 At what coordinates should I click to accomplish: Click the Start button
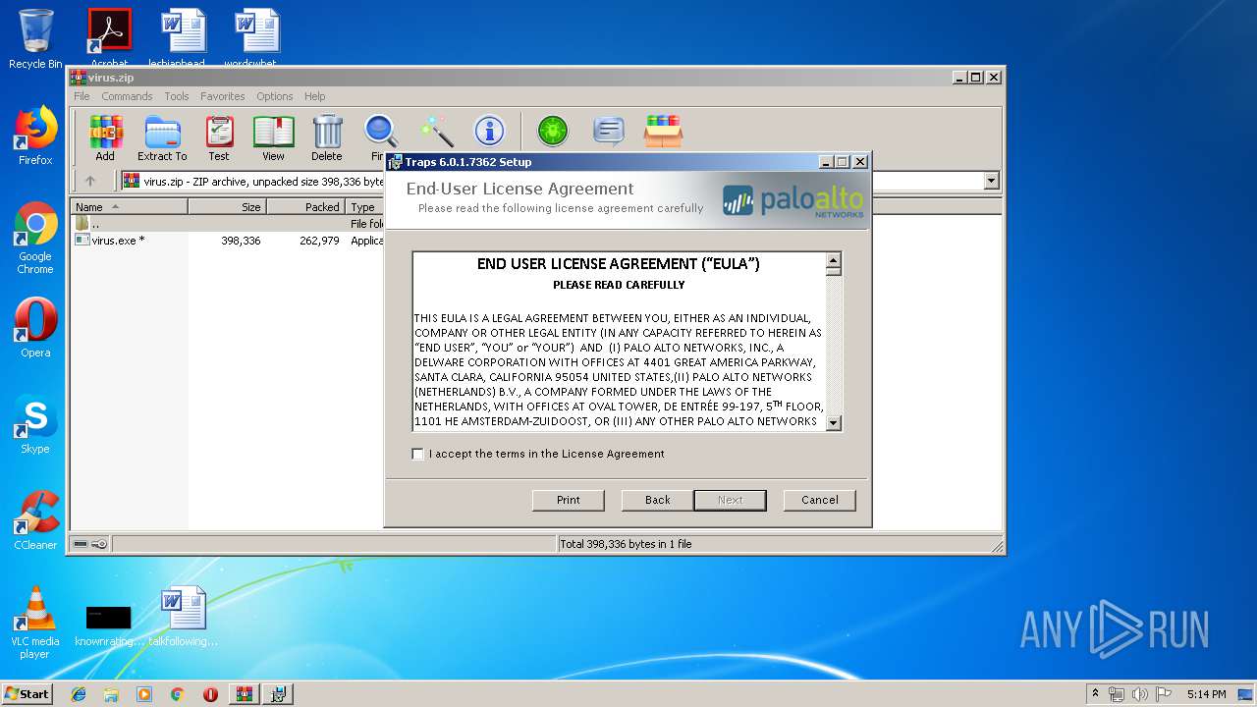(x=27, y=694)
